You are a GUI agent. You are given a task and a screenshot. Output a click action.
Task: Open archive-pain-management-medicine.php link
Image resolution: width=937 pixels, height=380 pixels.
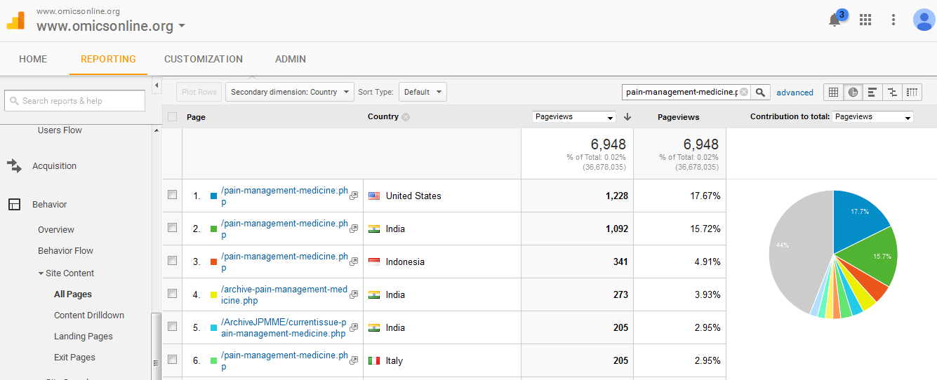click(x=284, y=294)
